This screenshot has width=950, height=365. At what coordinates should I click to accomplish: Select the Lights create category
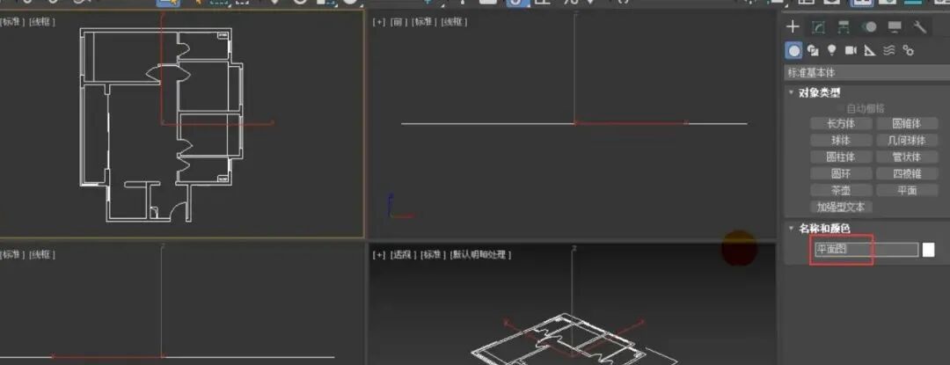(832, 50)
